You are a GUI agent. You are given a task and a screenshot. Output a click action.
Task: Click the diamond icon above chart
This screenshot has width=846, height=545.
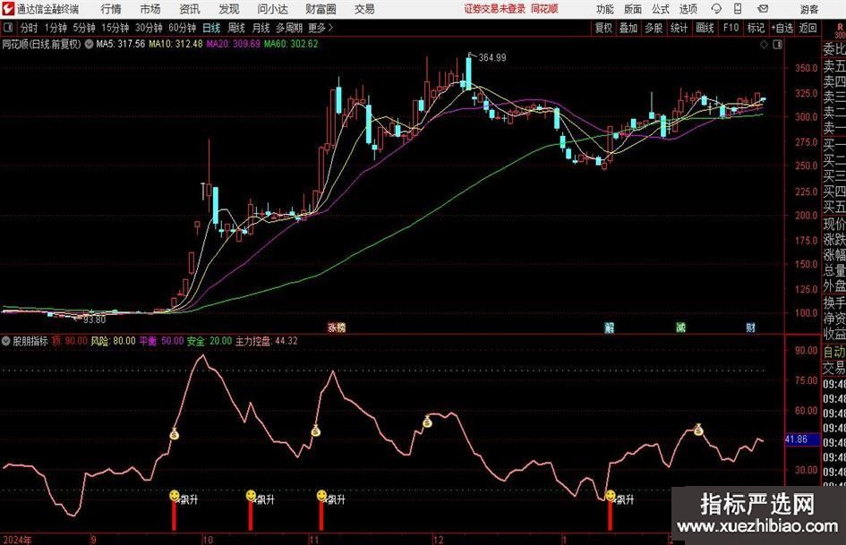(x=764, y=45)
